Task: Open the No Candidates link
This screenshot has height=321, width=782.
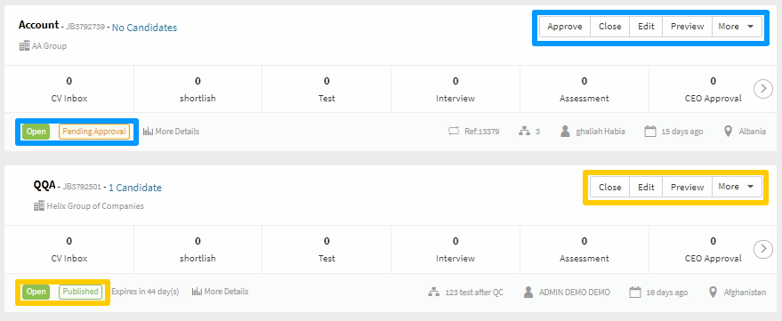Action: point(144,28)
